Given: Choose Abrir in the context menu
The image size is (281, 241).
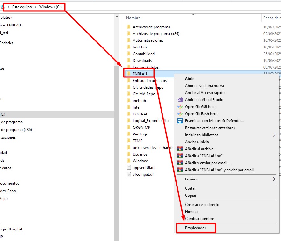Looking at the screenshot, I should pos(190,78).
